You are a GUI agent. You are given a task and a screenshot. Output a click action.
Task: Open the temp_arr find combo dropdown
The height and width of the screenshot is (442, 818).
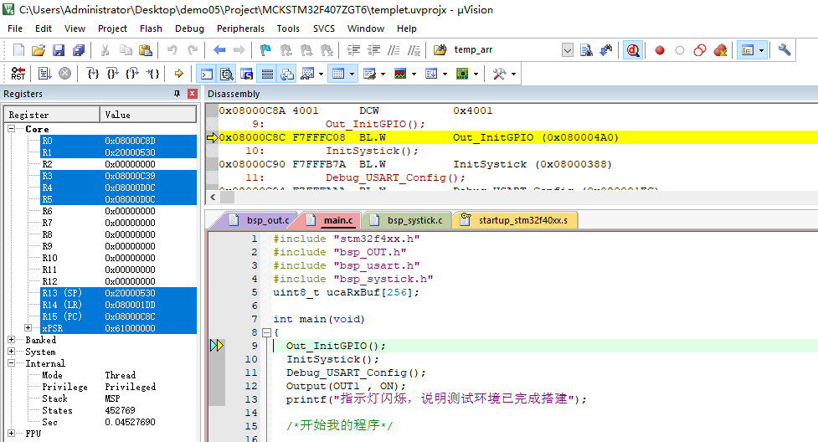coord(567,50)
